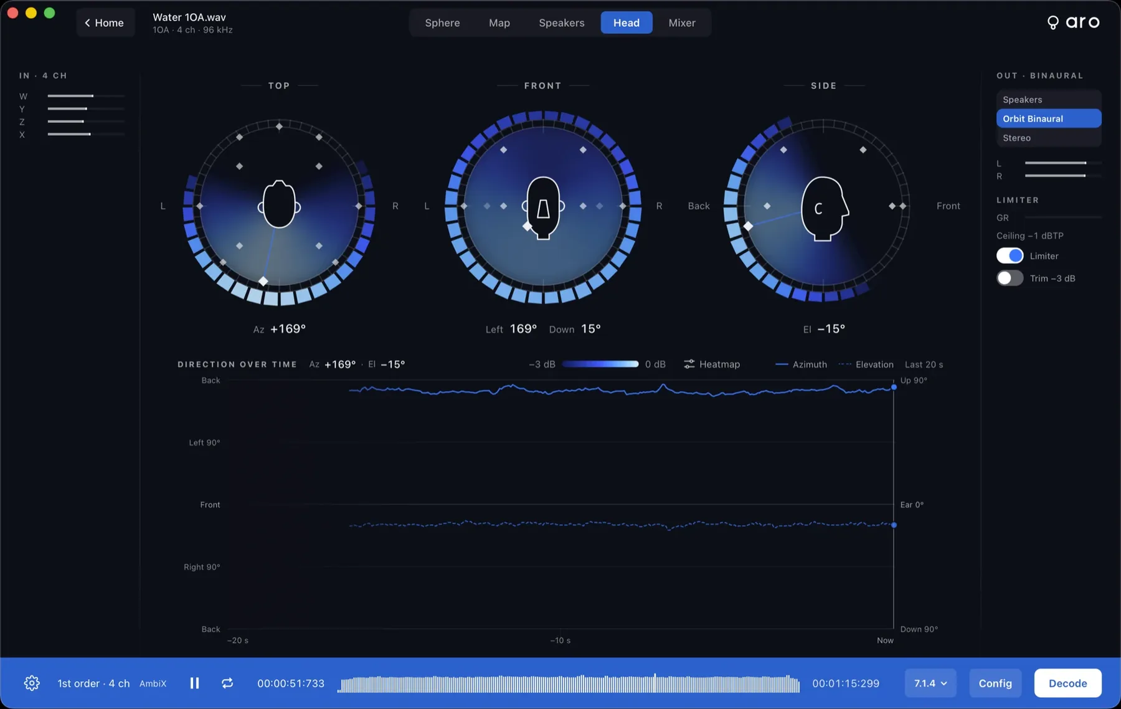Click the head icon in Top view

(279, 204)
